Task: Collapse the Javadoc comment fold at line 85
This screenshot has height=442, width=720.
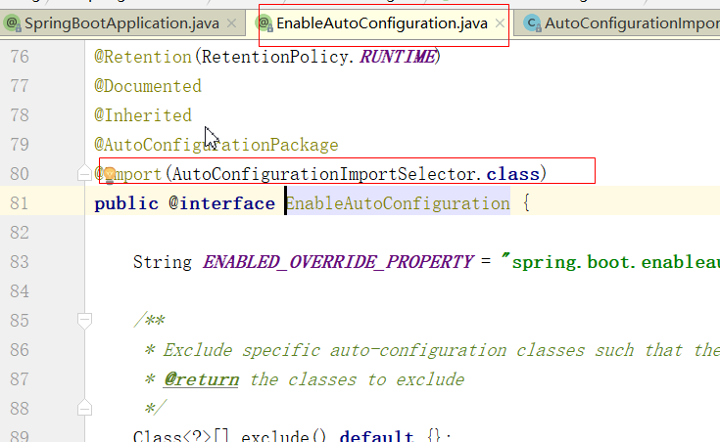Action: pos(85,320)
